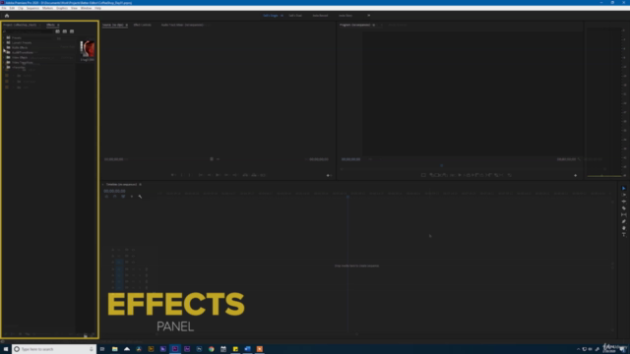Viewport: 630px width, 354px height.
Task: Click Windows taskbar search box
Action: (54, 349)
